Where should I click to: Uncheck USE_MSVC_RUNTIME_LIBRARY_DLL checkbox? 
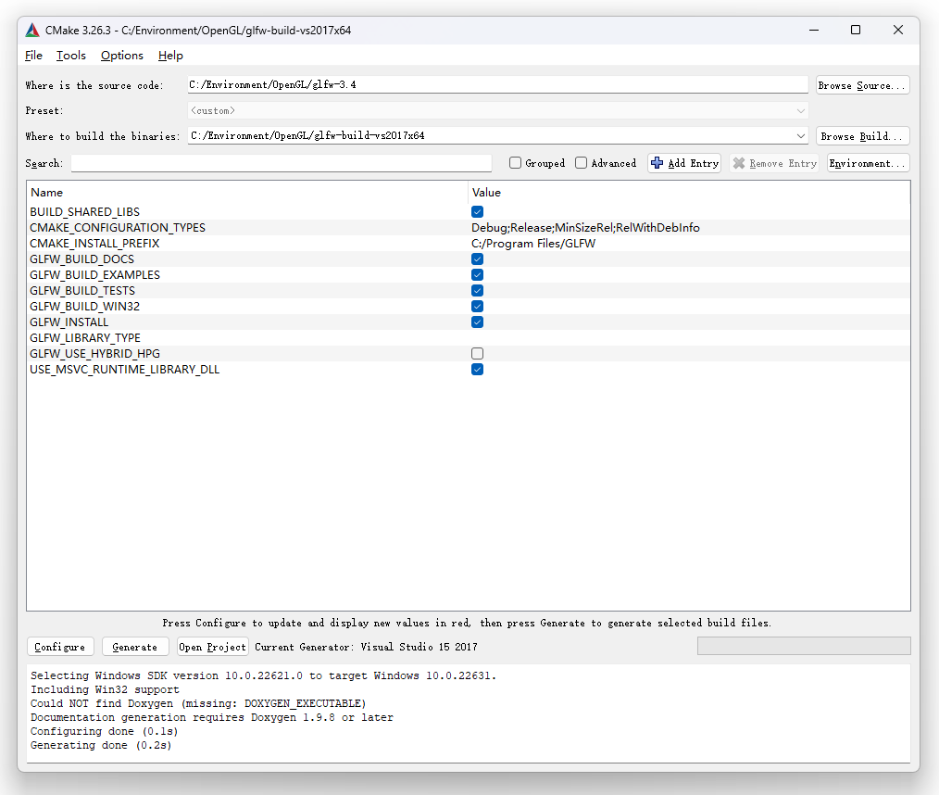pos(477,369)
